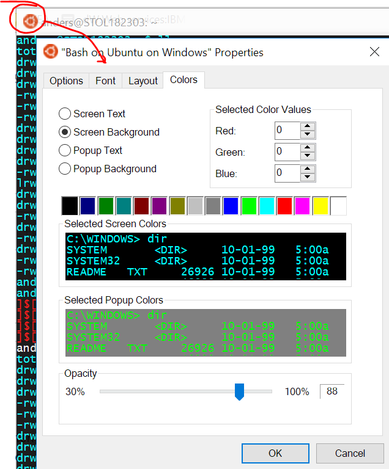Pick the bright red color swatch

click(284, 206)
